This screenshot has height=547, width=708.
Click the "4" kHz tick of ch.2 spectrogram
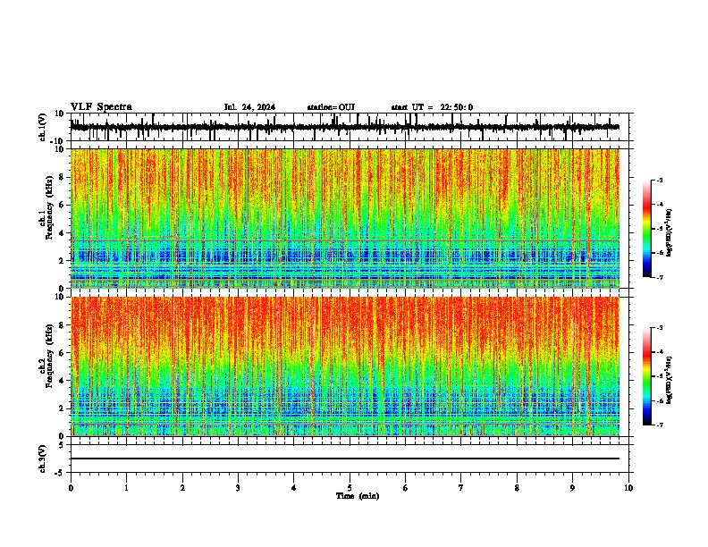tap(62, 381)
